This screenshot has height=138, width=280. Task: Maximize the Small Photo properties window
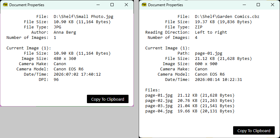coord(112,5)
